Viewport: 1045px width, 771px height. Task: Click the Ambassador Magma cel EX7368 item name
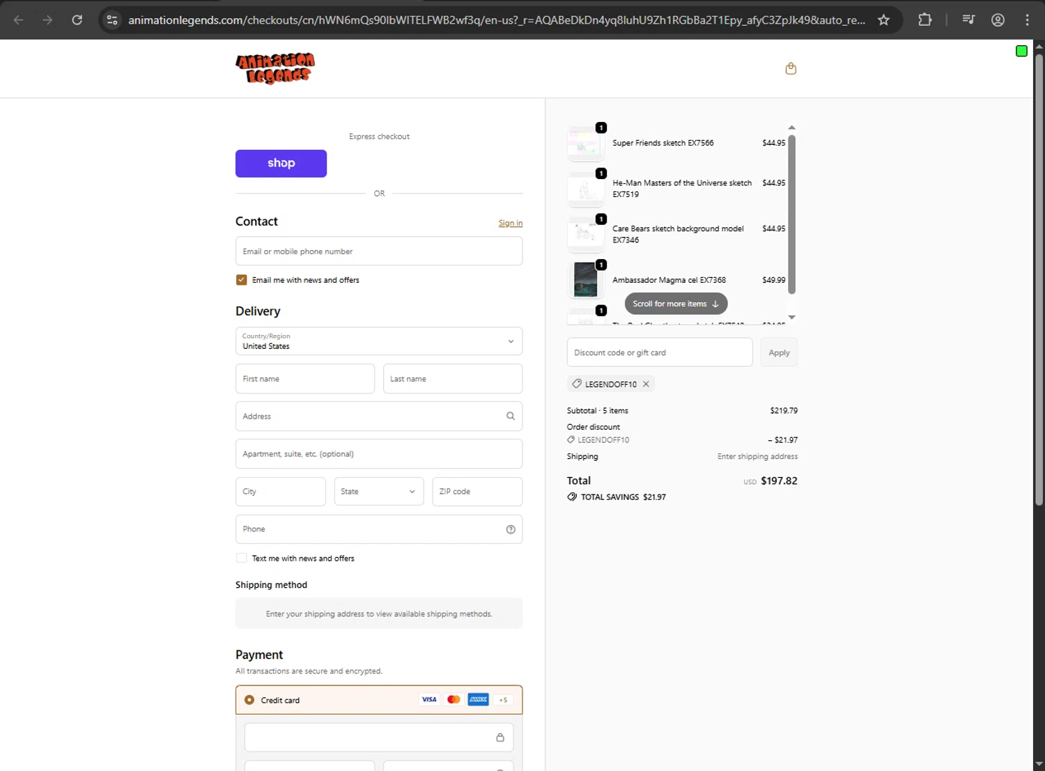[x=669, y=280]
